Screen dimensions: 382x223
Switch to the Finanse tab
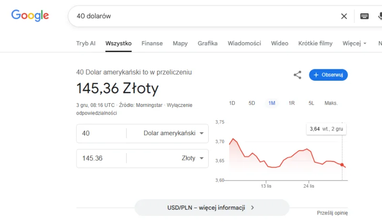pos(152,43)
